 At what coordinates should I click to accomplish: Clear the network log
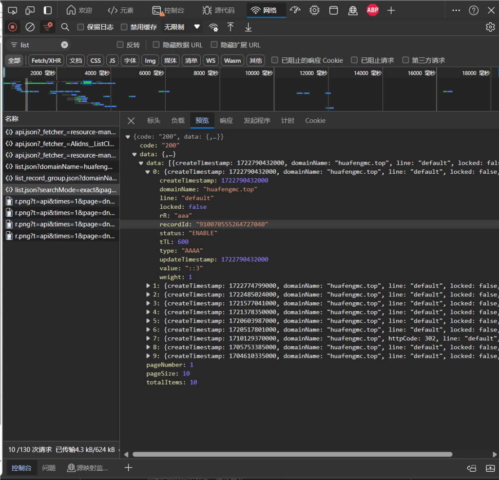tap(30, 27)
